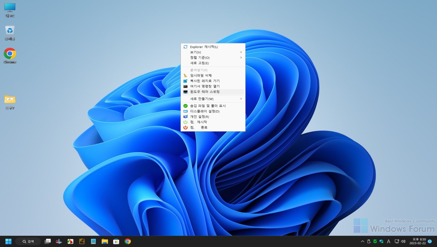Open the notification badge showing 1

point(430,241)
